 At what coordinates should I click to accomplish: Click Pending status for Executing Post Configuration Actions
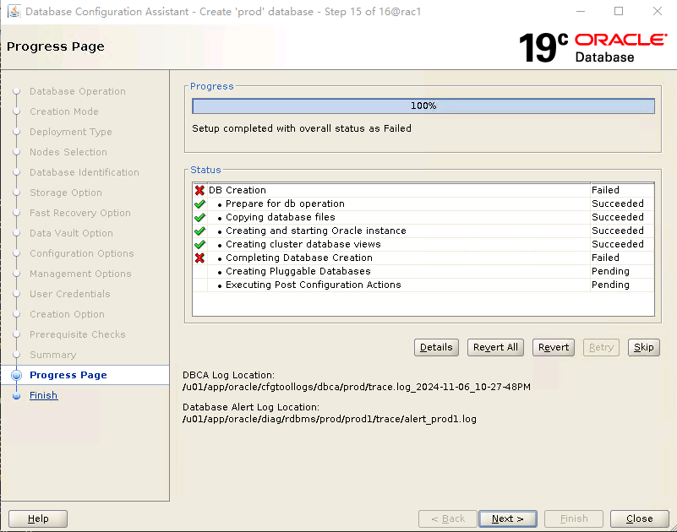coord(610,285)
